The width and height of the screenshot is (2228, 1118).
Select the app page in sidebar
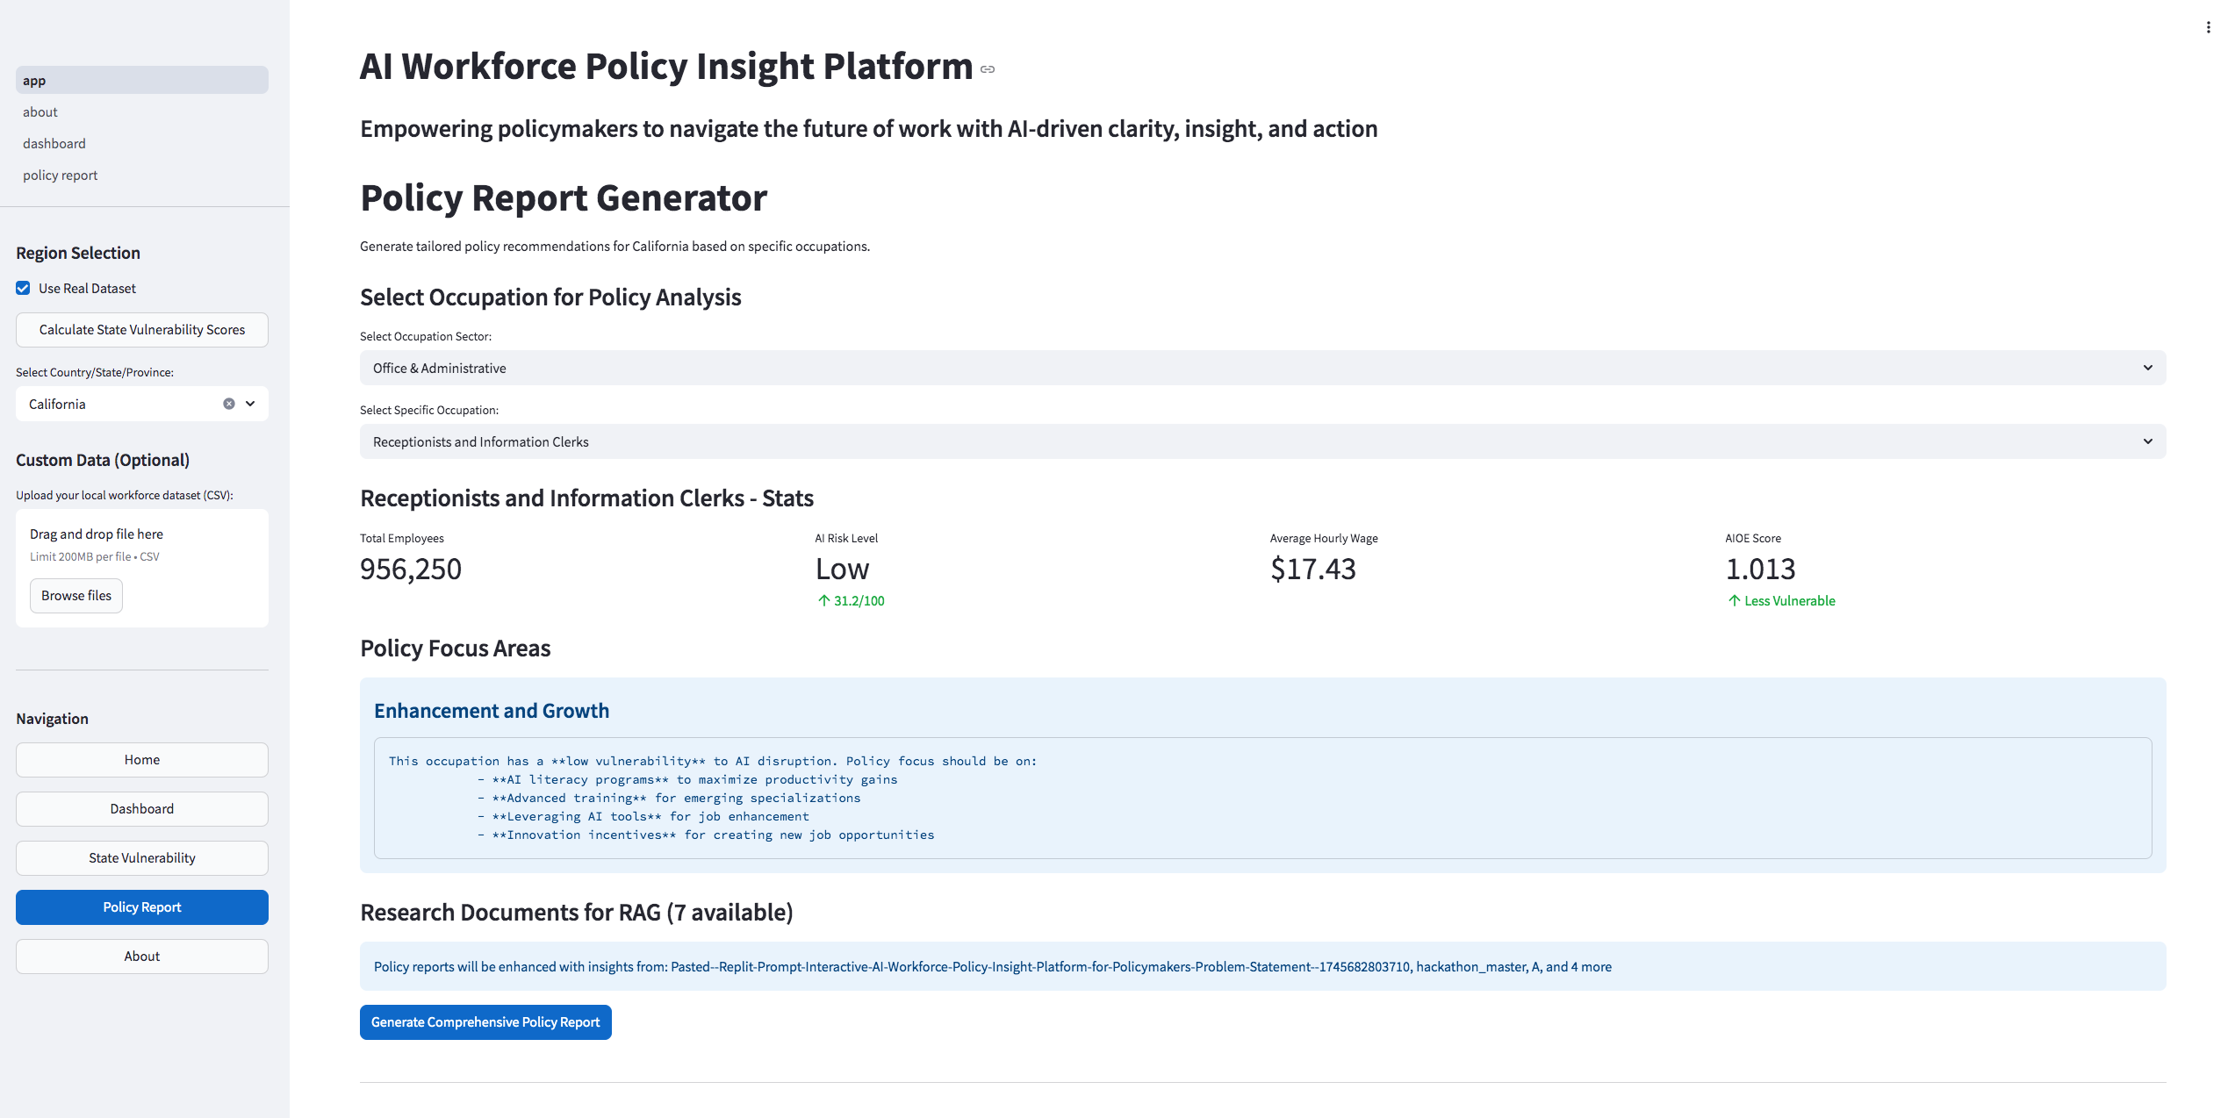[35, 81]
